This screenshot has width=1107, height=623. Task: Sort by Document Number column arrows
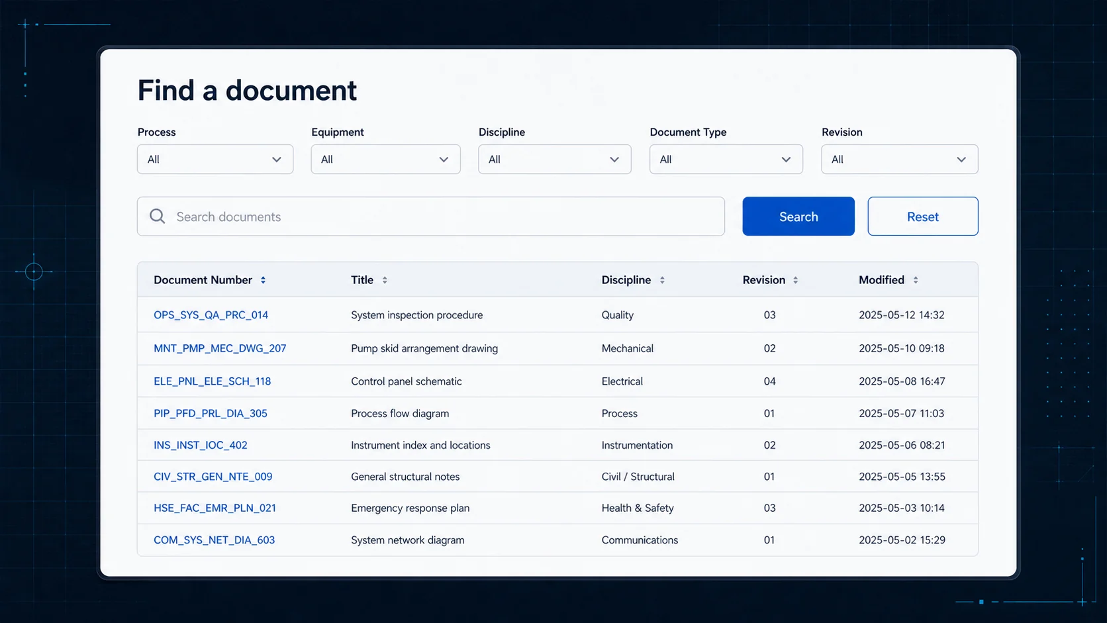263,280
